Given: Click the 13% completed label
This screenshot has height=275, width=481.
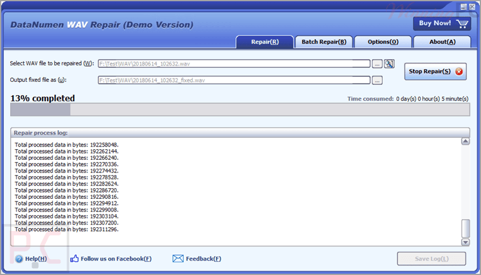Looking at the screenshot, I should [43, 98].
